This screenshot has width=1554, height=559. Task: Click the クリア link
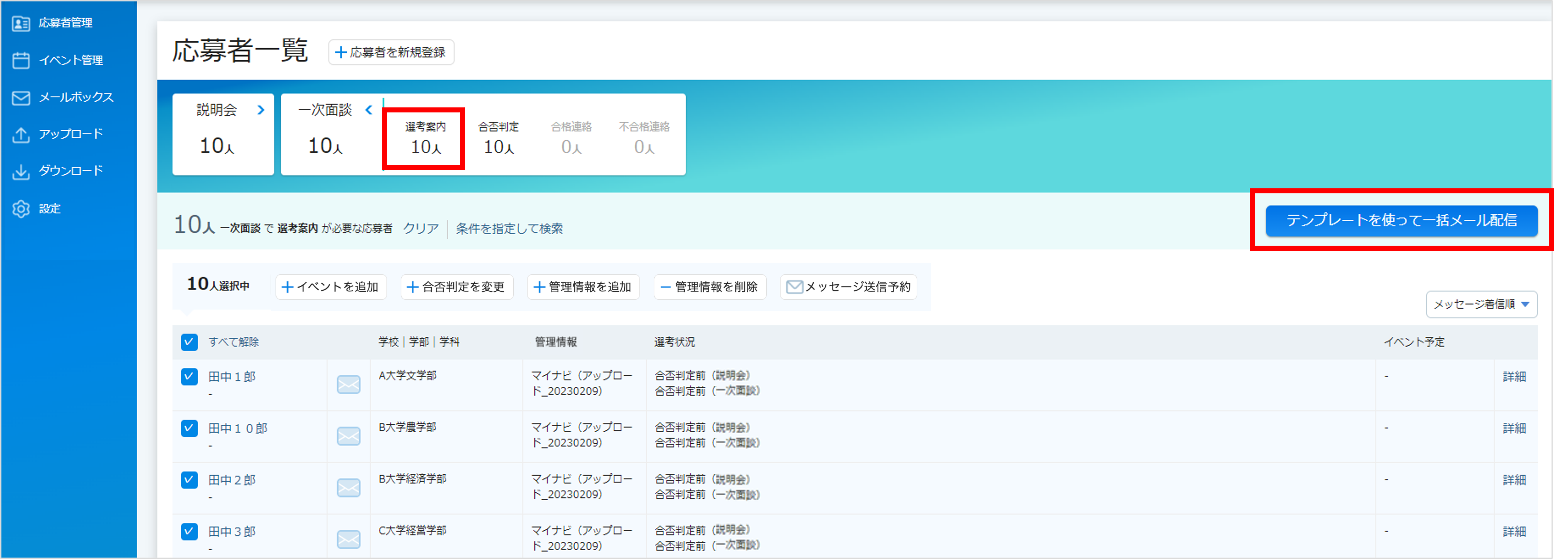point(420,228)
